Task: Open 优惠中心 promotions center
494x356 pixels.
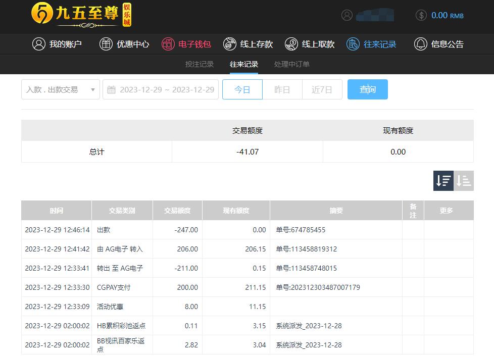Action: pos(124,44)
